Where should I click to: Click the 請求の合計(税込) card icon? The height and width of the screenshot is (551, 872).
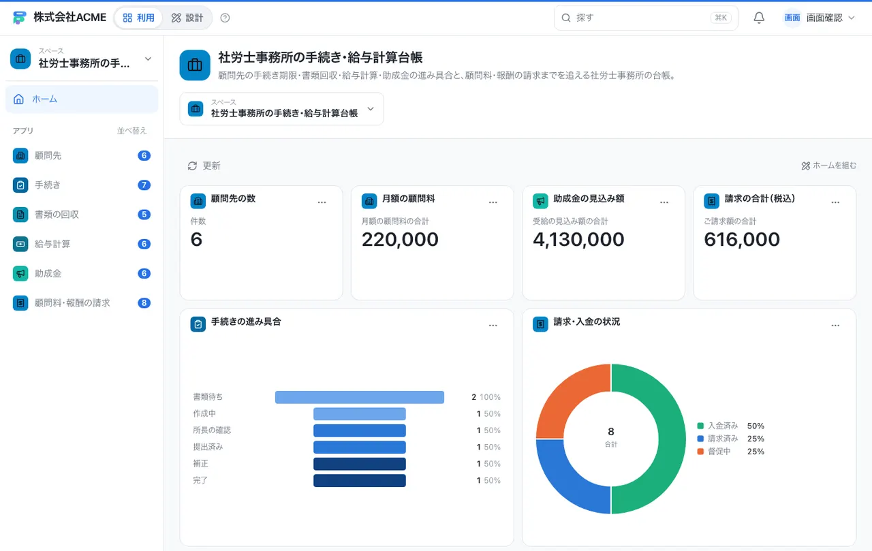point(711,201)
